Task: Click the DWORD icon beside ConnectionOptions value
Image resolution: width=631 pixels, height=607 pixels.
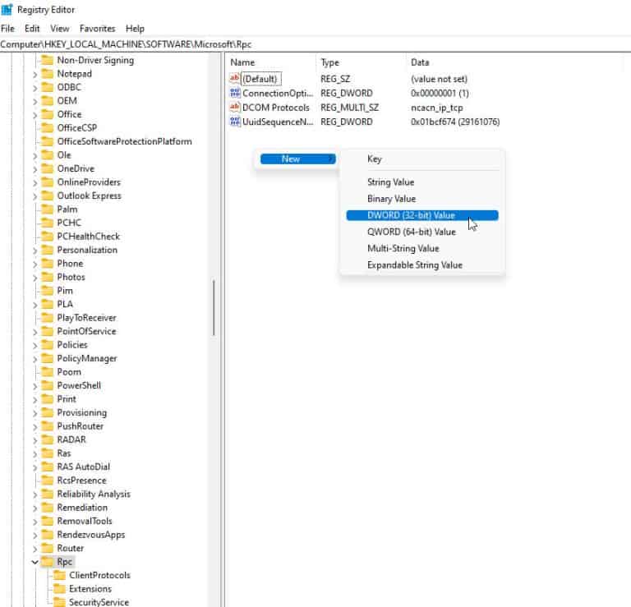Action: [x=236, y=94]
